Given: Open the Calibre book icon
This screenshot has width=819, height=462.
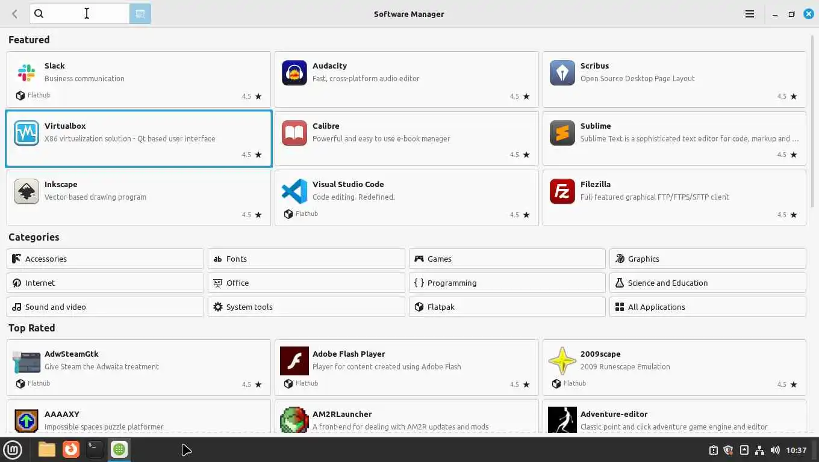Looking at the screenshot, I should tap(294, 133).
